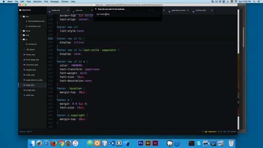Image resolution: width=263 pixels, height=148 pixels.
Task: Launch Photoshop from the Dock
Action: [x=141, y=143]
